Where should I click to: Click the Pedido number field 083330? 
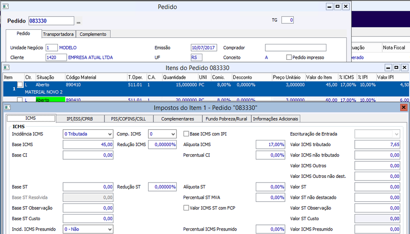pos(51,21)
